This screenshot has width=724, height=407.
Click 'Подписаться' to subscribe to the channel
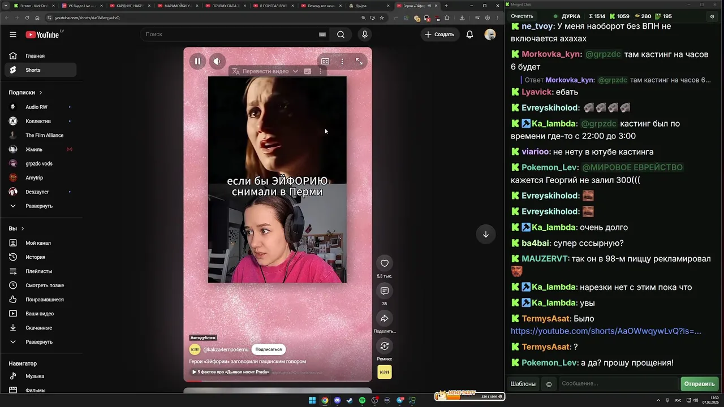pos(268,349)
